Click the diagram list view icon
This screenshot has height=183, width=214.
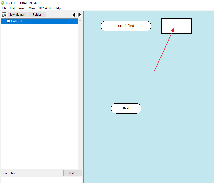pos(4,15)
